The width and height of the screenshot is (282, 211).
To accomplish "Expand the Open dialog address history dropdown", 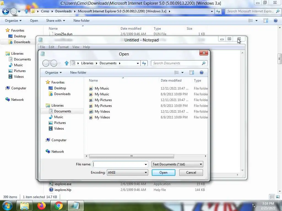I will click(138, 63).
